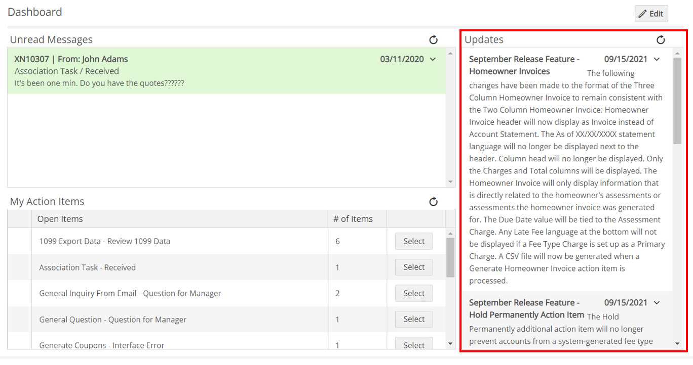This screenshot has height=365, width=693.
Task: Click the Updates panel scrollbar thumb
Action: [x=677, y=100]
